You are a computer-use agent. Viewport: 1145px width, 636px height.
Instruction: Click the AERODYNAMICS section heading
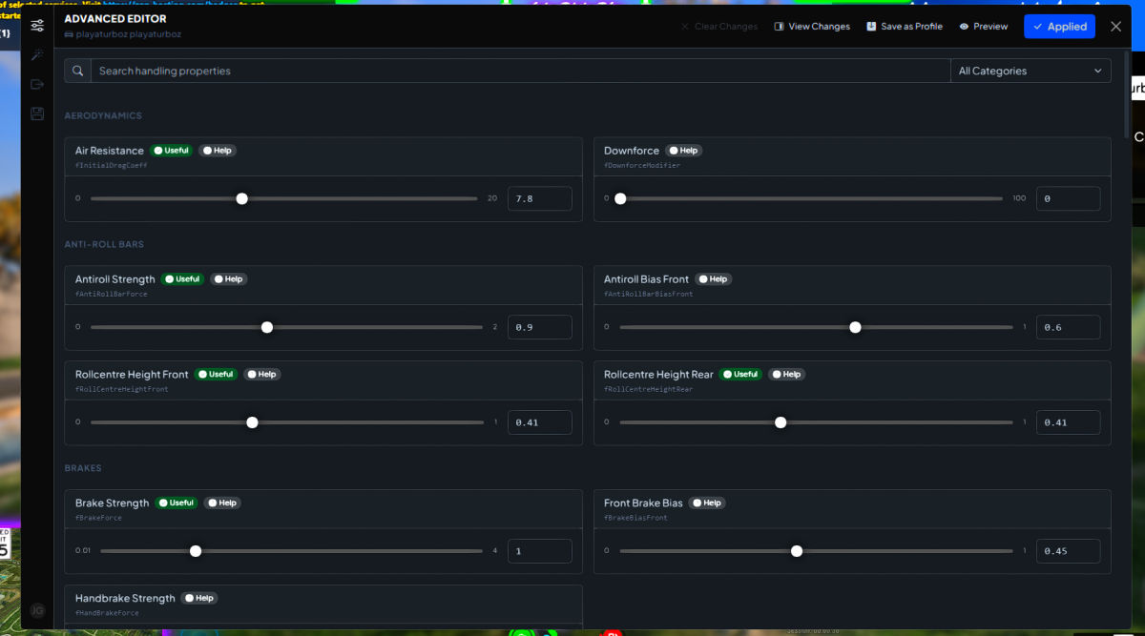103,115
